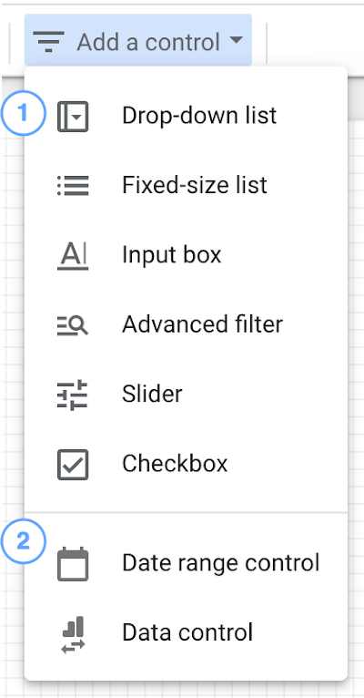The height and width of the screenshot is (698, 364).
Task: Click the Checkbox control icon
Action: click(73, 465)
